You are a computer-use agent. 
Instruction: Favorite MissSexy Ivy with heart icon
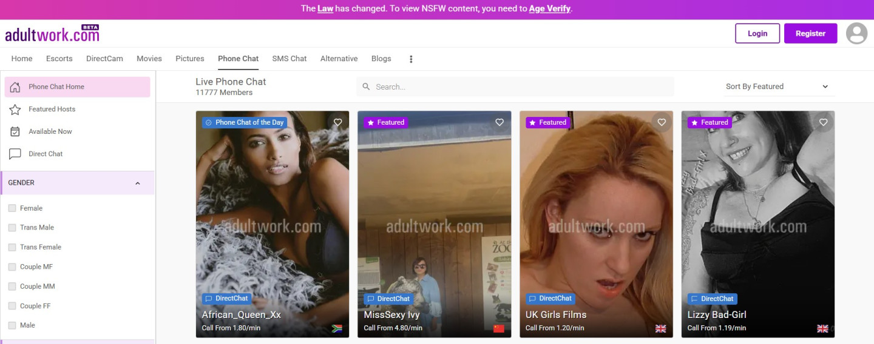click(x=500, y=122)
